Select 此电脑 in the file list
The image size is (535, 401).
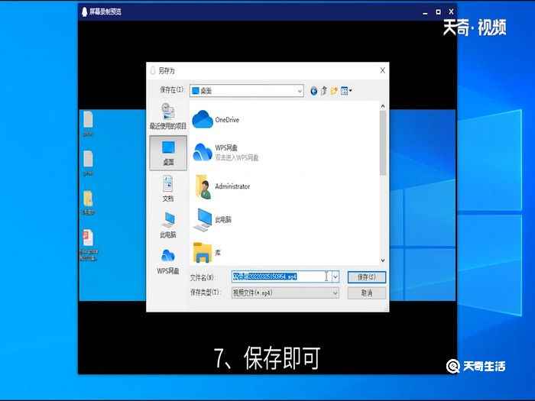coord(212,220)
